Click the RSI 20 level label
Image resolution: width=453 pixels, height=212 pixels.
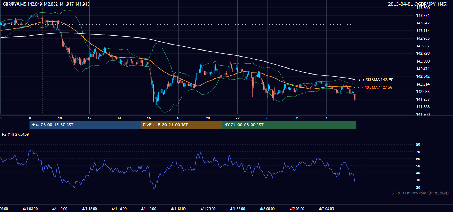418,187
